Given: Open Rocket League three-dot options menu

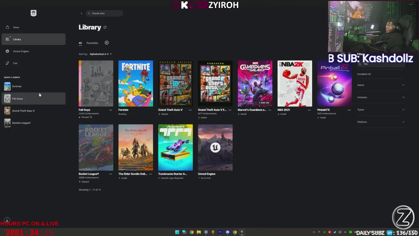Looking at the screenshot, I should point(111,174).
